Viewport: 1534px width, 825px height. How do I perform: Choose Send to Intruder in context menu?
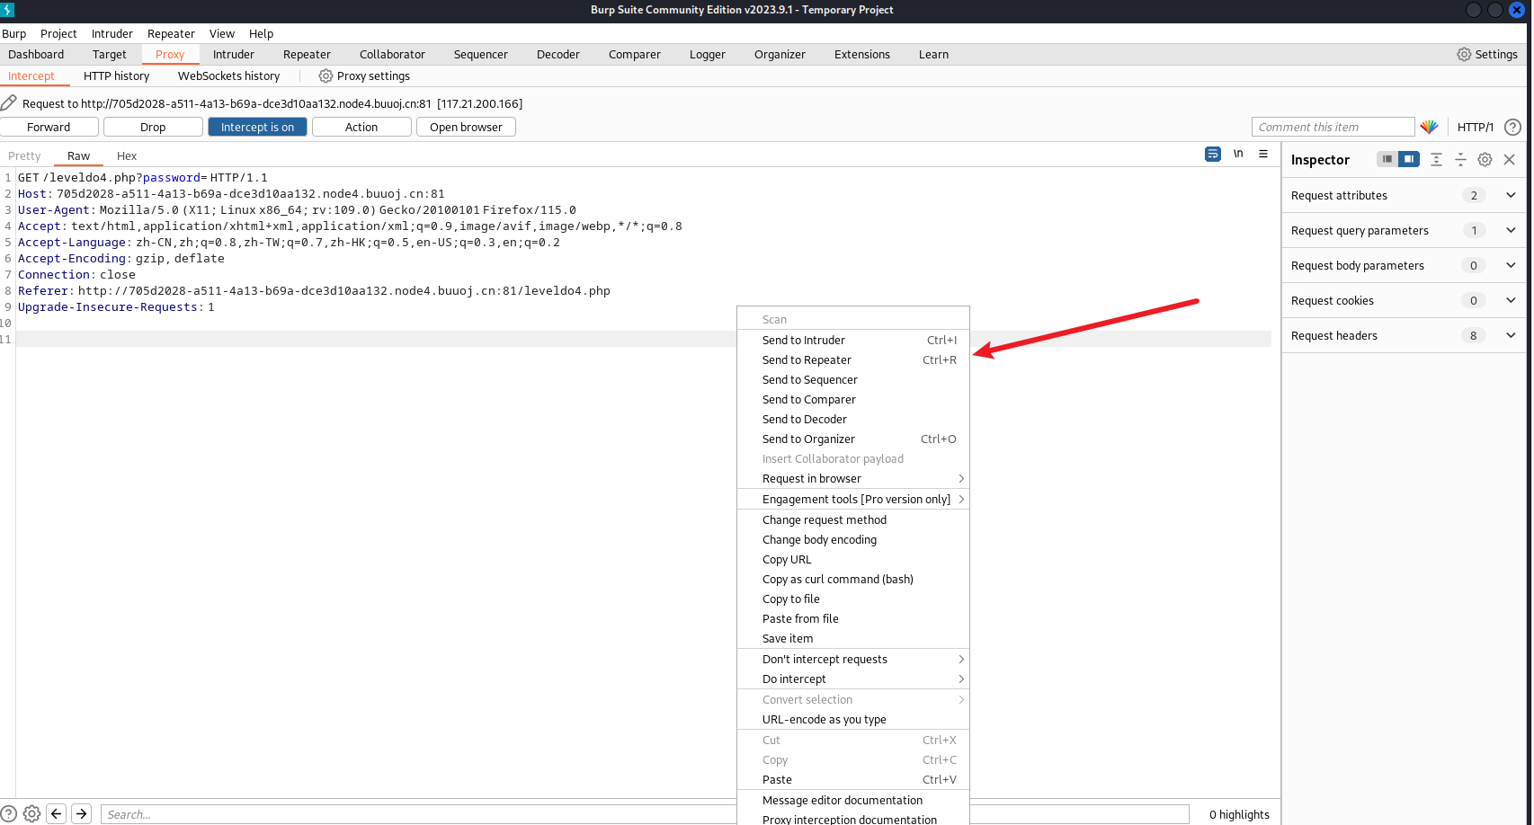coord(853,340)
